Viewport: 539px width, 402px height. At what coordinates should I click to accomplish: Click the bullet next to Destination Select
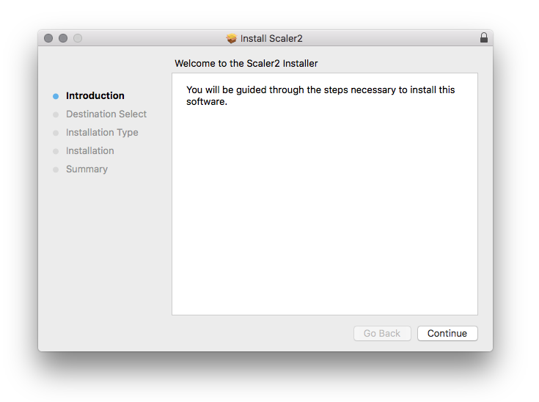point(56,114)
